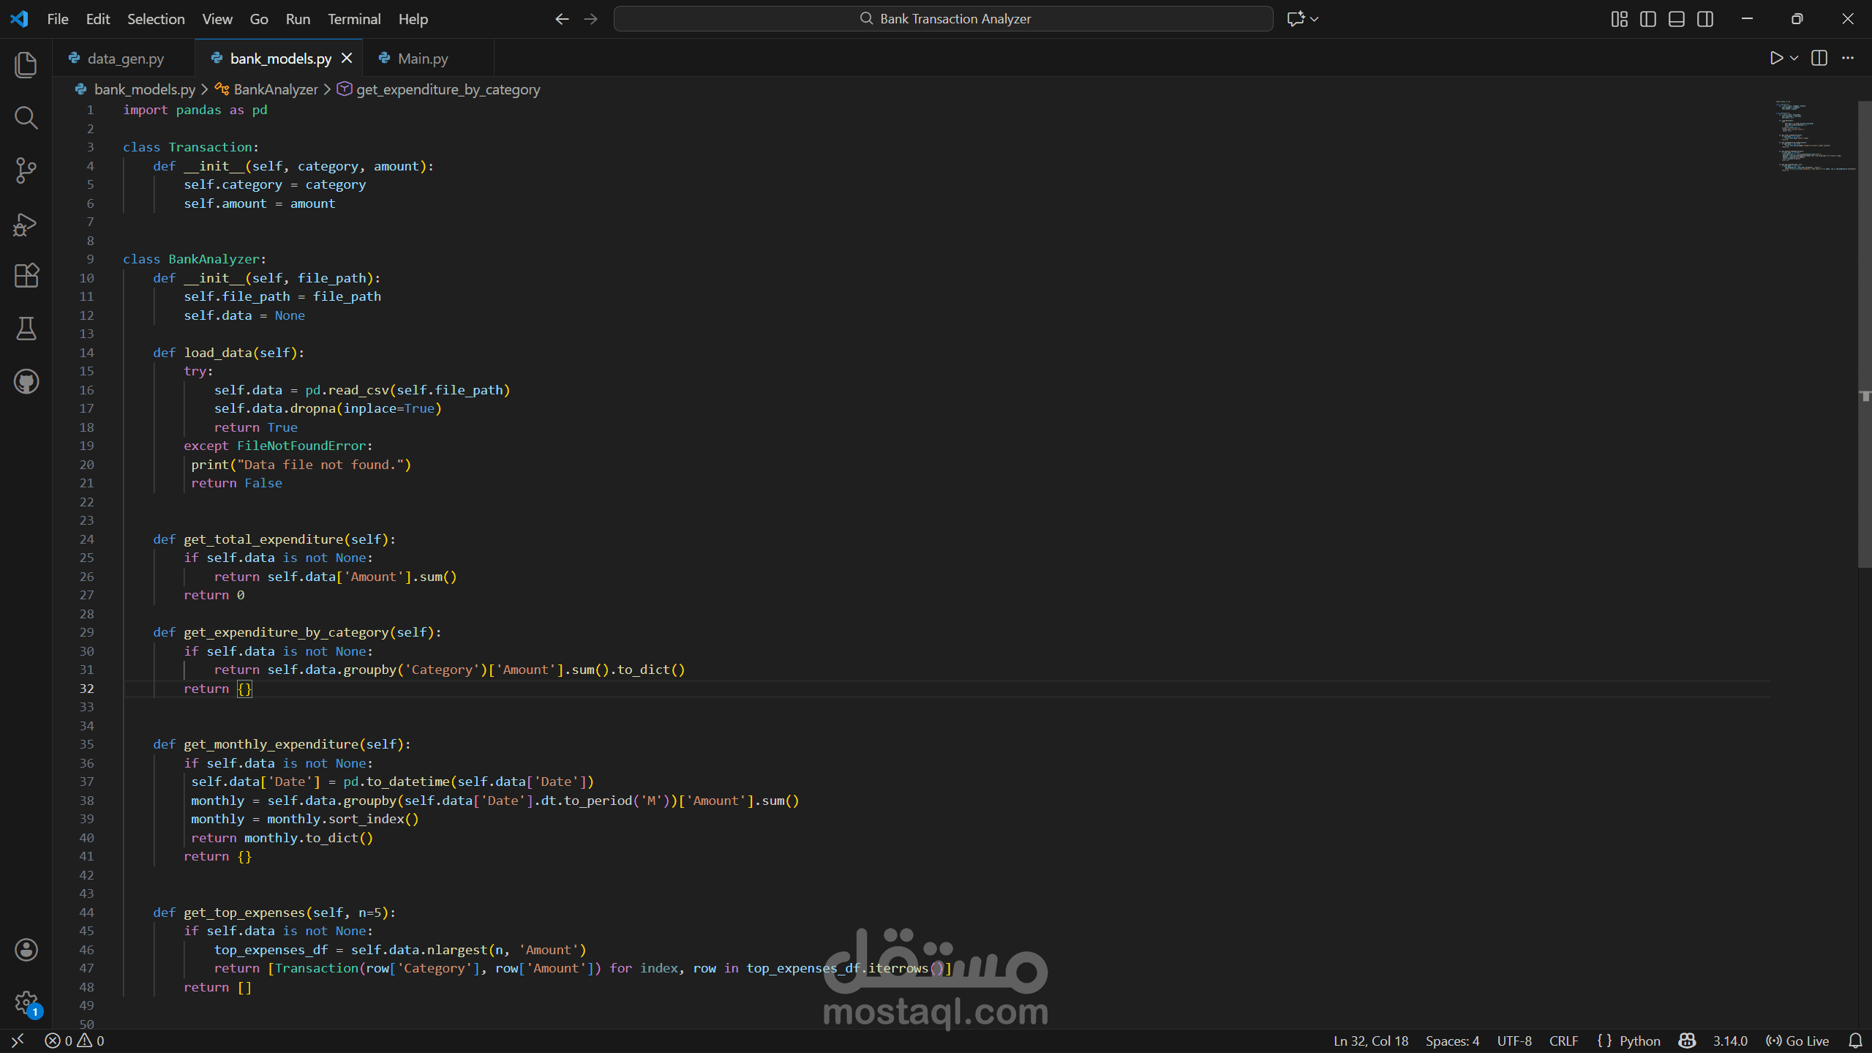
Task: Toggle the secondary side bar layout
Action: (x=1705, y=19)
